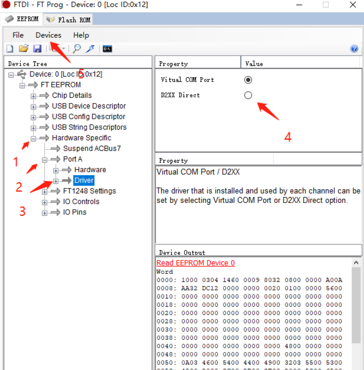Click the D2XX Direct property label
This screenshot has width=364, height=370.
(181, 95)
